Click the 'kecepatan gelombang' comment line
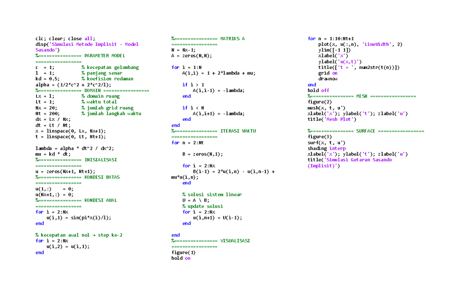The image size is (461, 302). [x=110, y=67]
